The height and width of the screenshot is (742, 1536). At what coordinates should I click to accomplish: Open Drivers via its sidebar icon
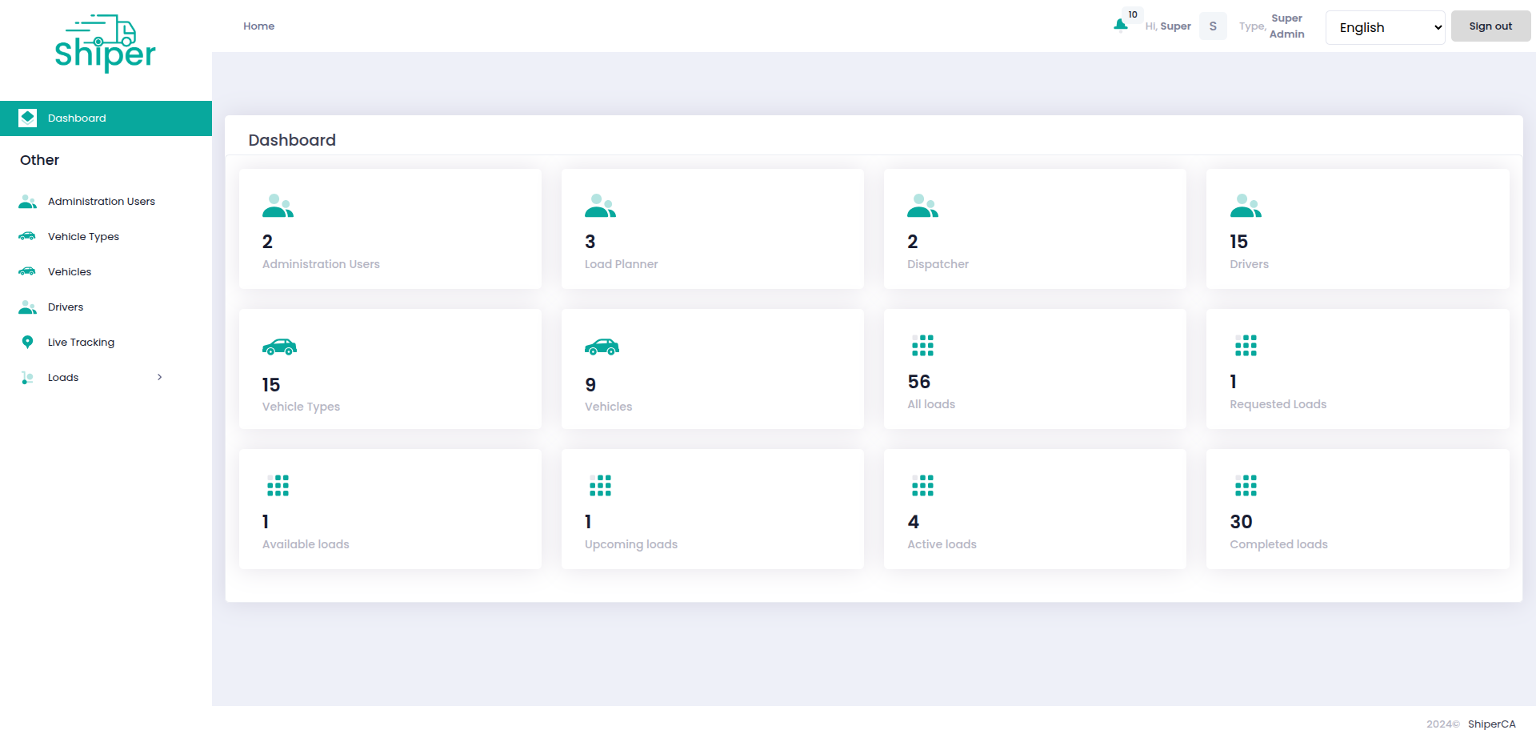pos(27,307)
